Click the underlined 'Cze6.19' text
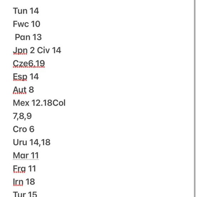This screenshot has width=197, height=197. pos(29,63)
